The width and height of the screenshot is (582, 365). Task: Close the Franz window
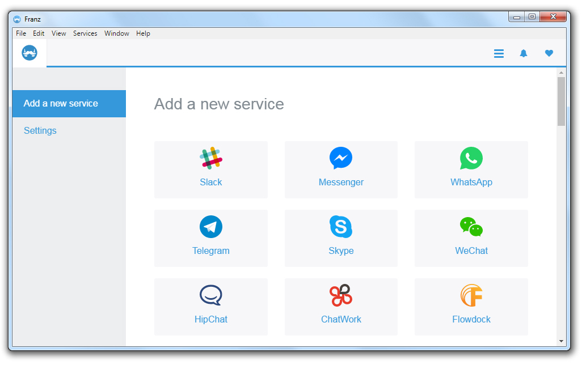[x=553, y=16]
